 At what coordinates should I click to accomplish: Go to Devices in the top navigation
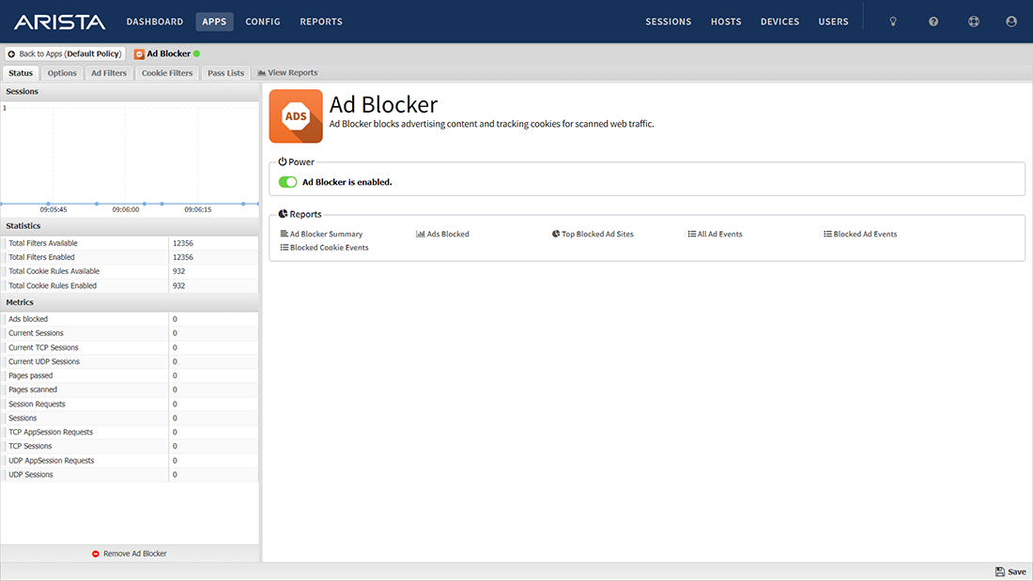pos(779,22)
